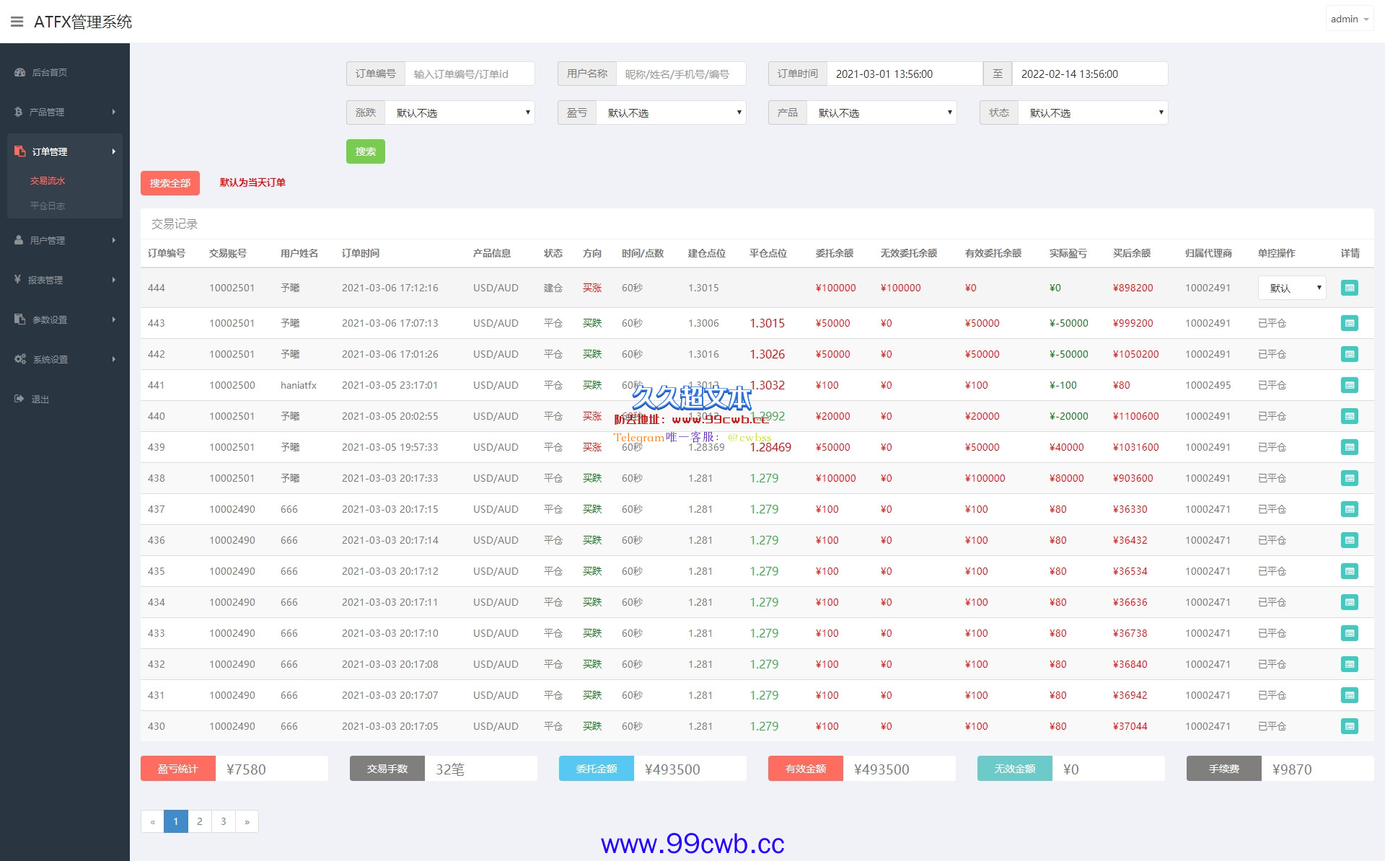Screen dimensions: 1385x861
Task: Click the 无效金额 label
Action: 1015,769
